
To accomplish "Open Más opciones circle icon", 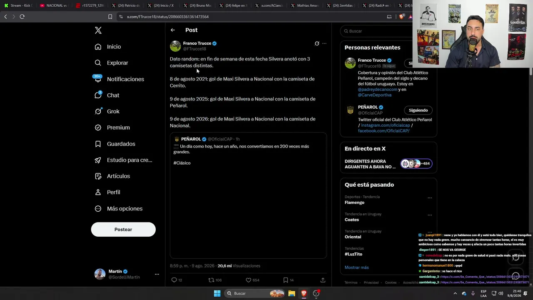I will click(98, 208).
